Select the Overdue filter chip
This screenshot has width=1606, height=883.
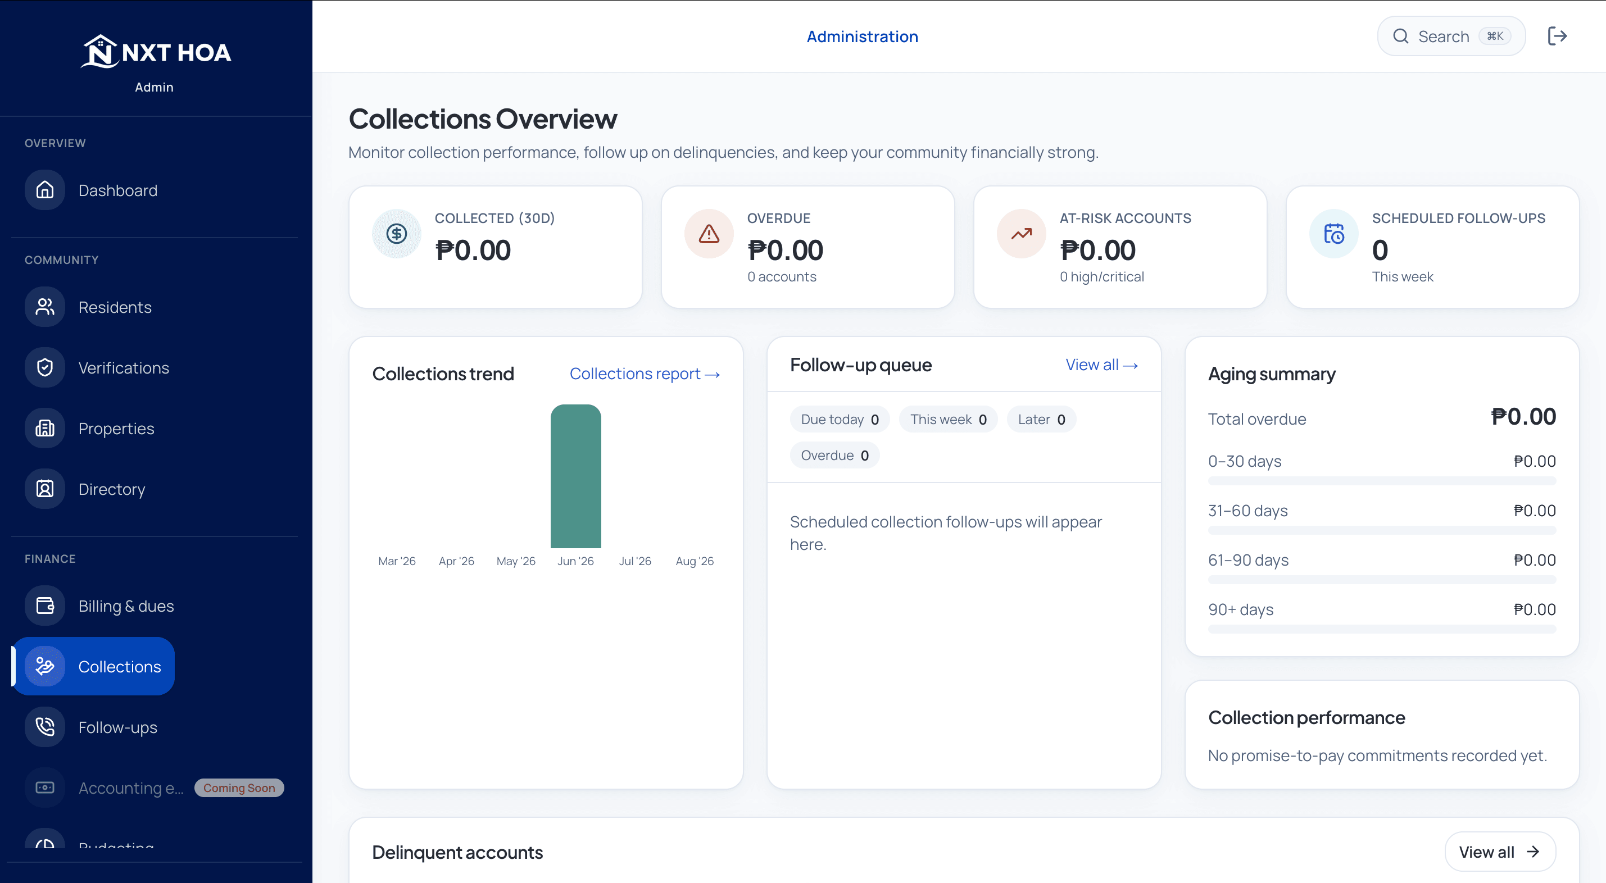[834, 455]
